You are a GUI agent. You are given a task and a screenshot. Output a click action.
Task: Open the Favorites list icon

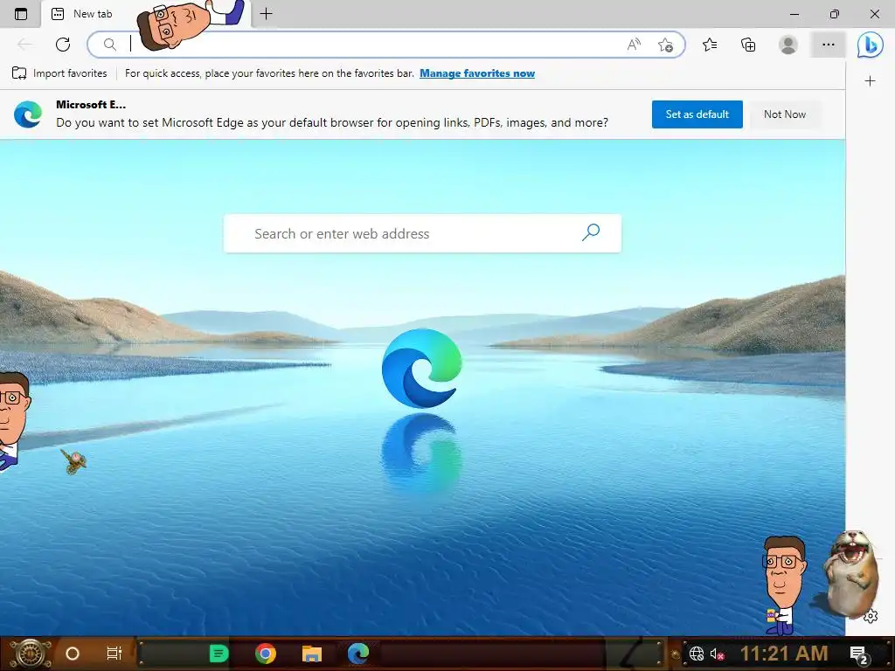point(710,45)
